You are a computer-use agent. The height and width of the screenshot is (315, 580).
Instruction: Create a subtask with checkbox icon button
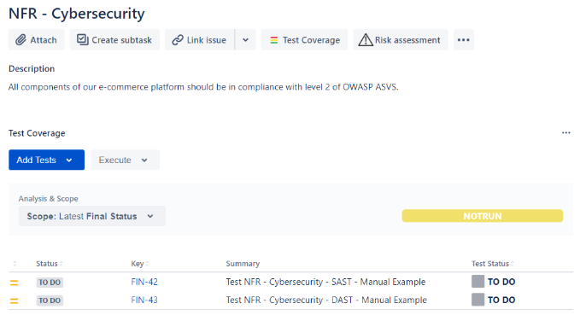(114, 40)
